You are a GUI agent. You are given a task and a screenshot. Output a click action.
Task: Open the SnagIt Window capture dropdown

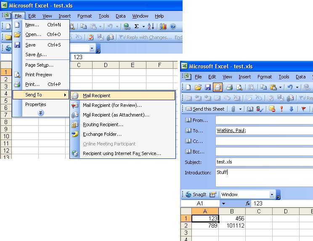pos(272,194)
